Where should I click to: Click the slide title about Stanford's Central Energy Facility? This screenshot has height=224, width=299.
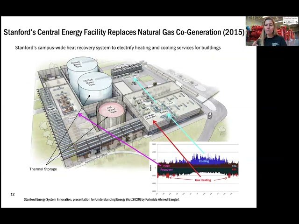click(x=124, y=32)
